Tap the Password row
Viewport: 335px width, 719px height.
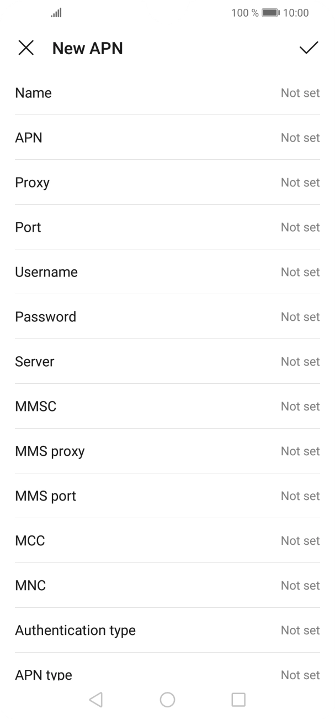coord(167,317)
